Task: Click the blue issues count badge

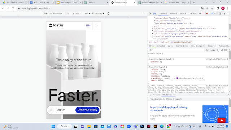Action: 214,13
